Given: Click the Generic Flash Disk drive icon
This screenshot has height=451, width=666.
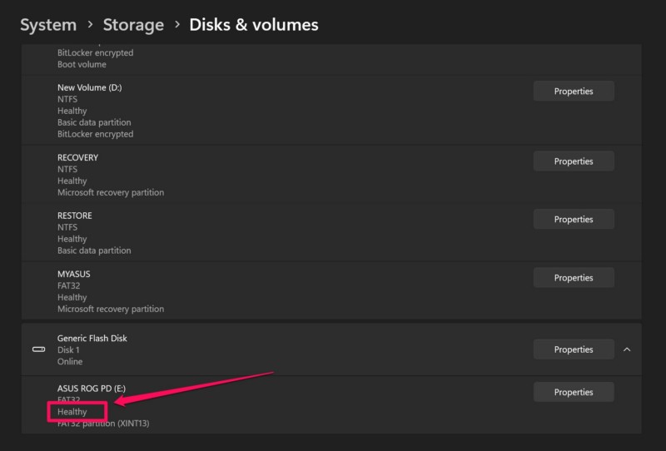Looking at the screenshot, I should (38, 349).
